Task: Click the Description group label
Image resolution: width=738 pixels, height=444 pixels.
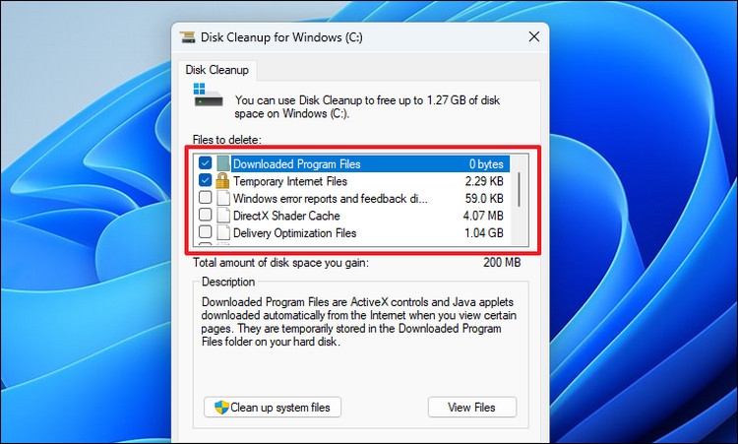Action: point(228,282)
